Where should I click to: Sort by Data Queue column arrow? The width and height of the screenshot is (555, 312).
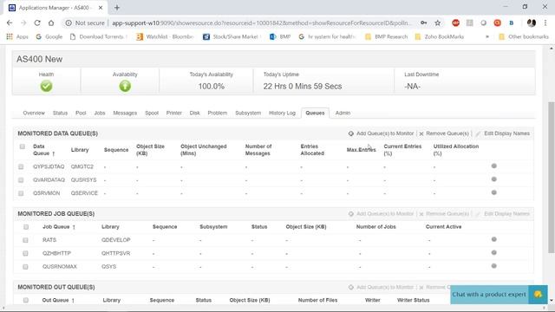[x=54, y=154]
